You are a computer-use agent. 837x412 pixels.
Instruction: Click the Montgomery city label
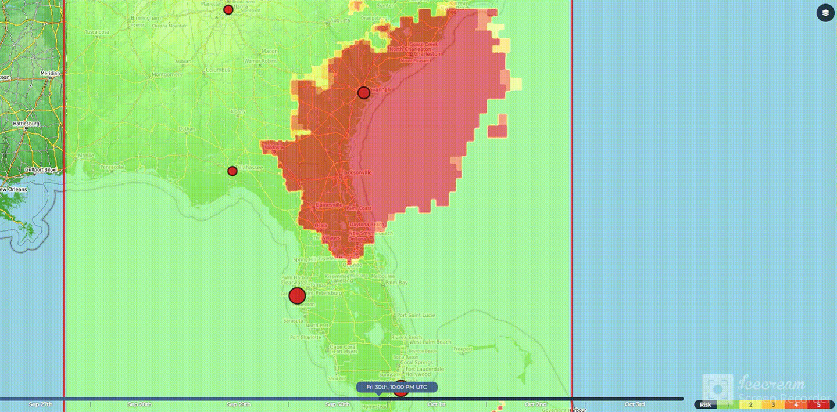167,75
